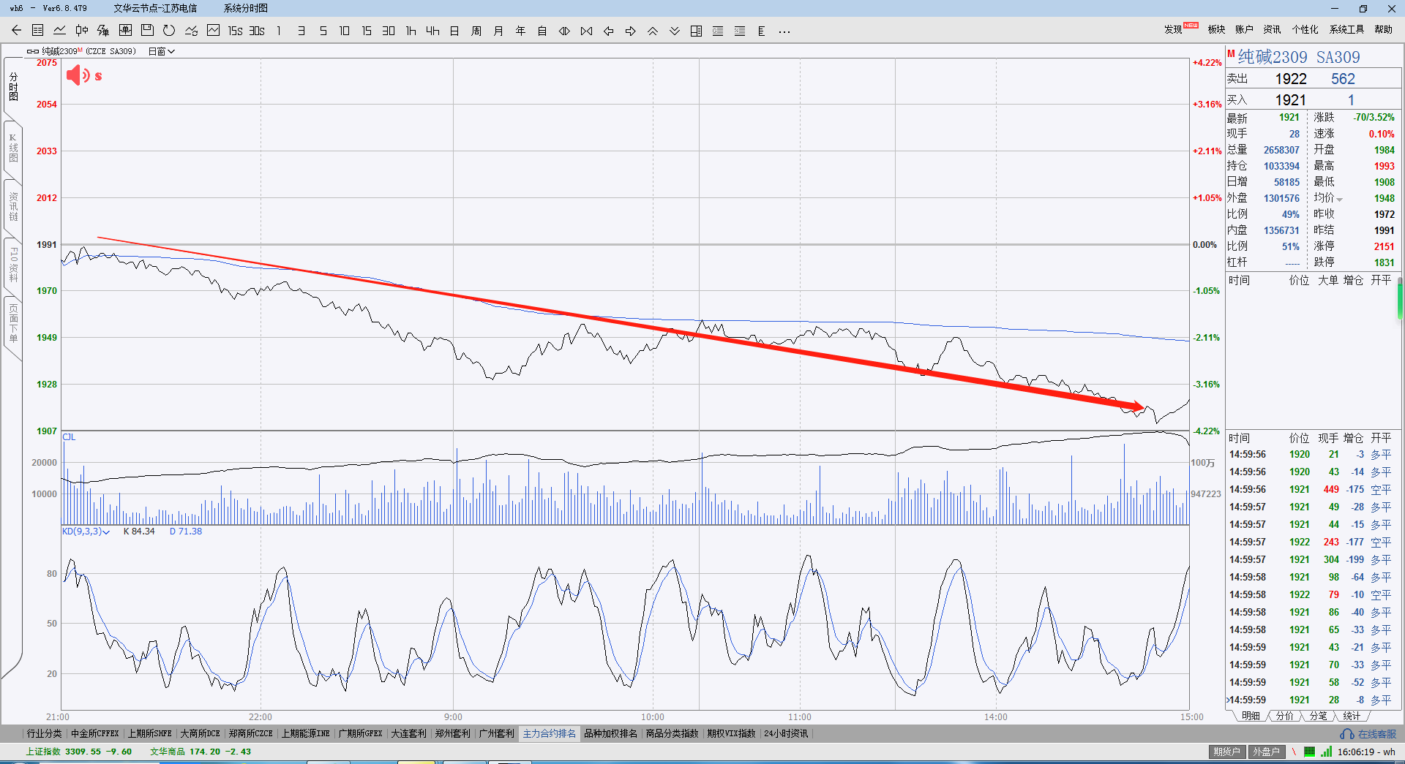
Task: Expand the 日窗 dropdown
Action: [161, 51]
